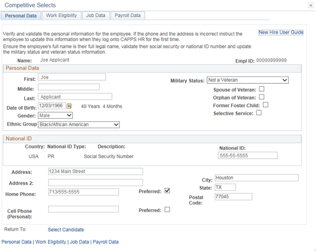Uncheck Preferred for Home Phone
This screenshot has height=251, width=317.
[x=167, y=191]
